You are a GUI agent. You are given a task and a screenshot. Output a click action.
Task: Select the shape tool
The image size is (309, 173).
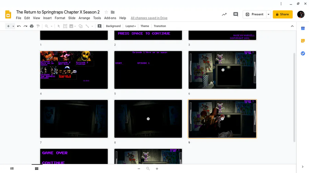coord(81,26)
